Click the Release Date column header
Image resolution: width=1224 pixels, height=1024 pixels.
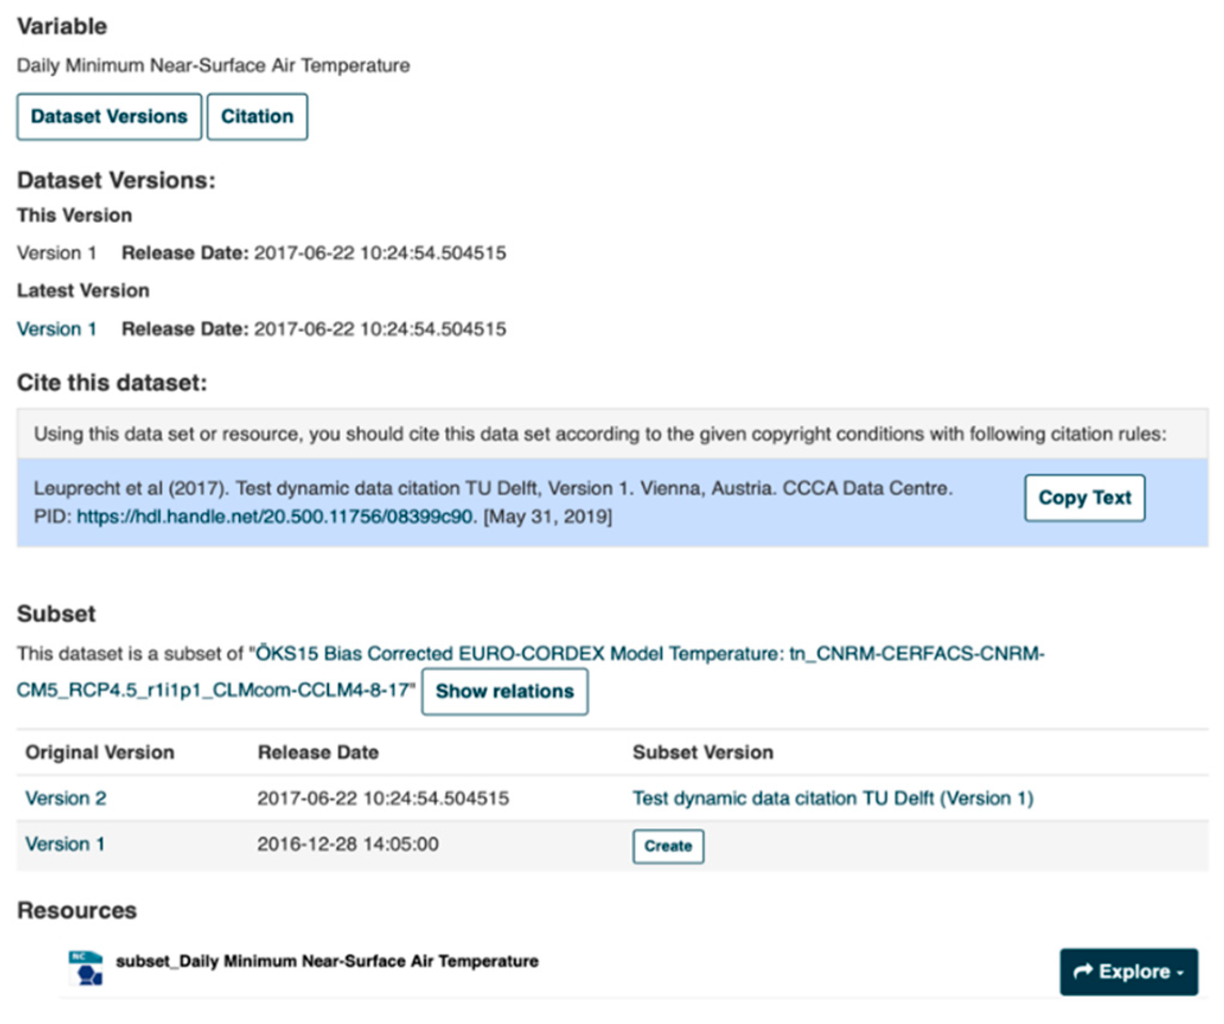(318, 752)
